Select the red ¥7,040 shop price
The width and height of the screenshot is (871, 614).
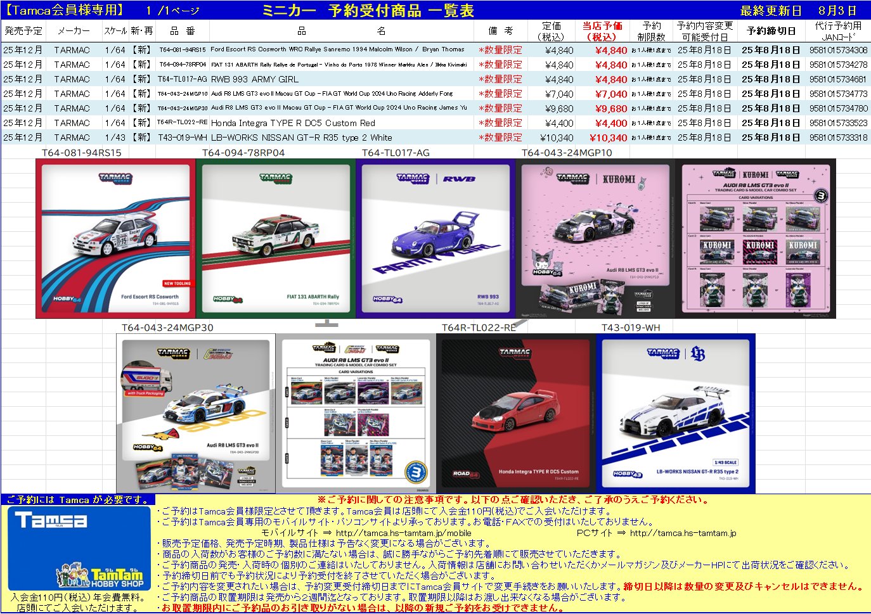point(611,94)
